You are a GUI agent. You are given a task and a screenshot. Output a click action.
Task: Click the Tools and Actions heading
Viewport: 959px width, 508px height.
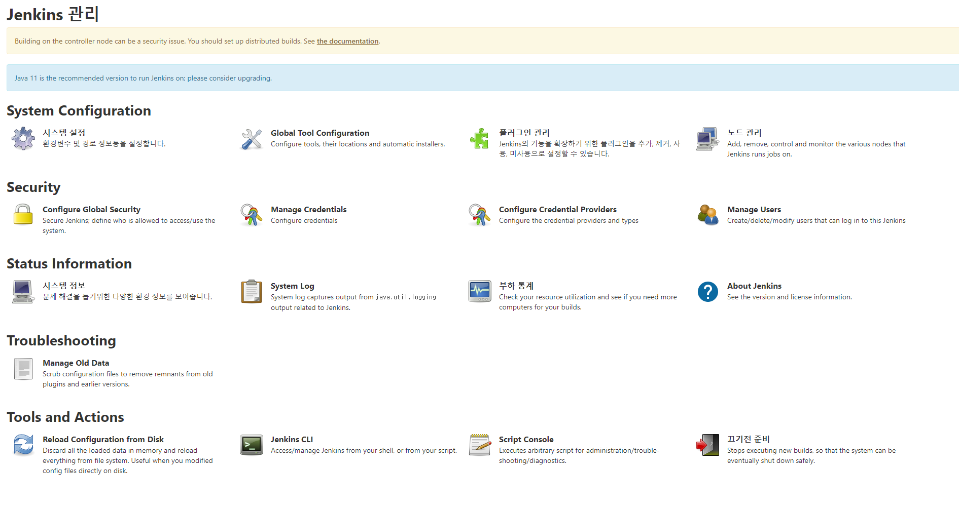point(65,417)
